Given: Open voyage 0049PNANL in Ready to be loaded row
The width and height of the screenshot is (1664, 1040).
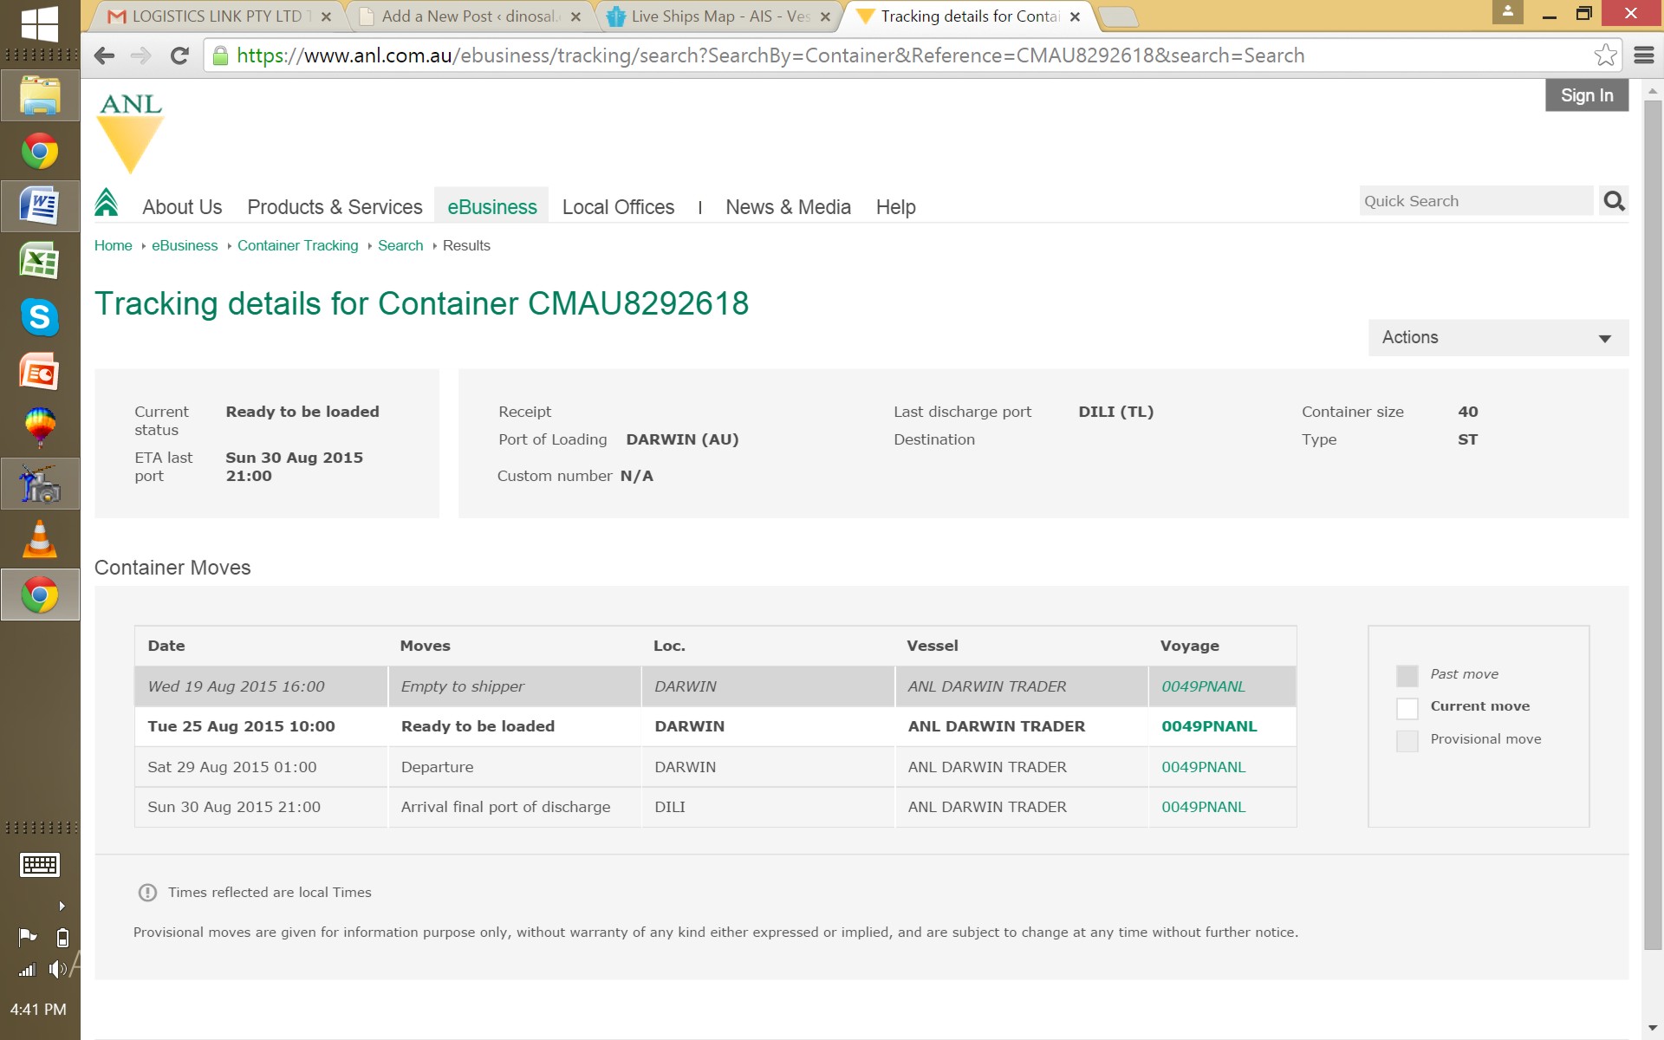Looking at the screenshot, I should (1209, 726).
